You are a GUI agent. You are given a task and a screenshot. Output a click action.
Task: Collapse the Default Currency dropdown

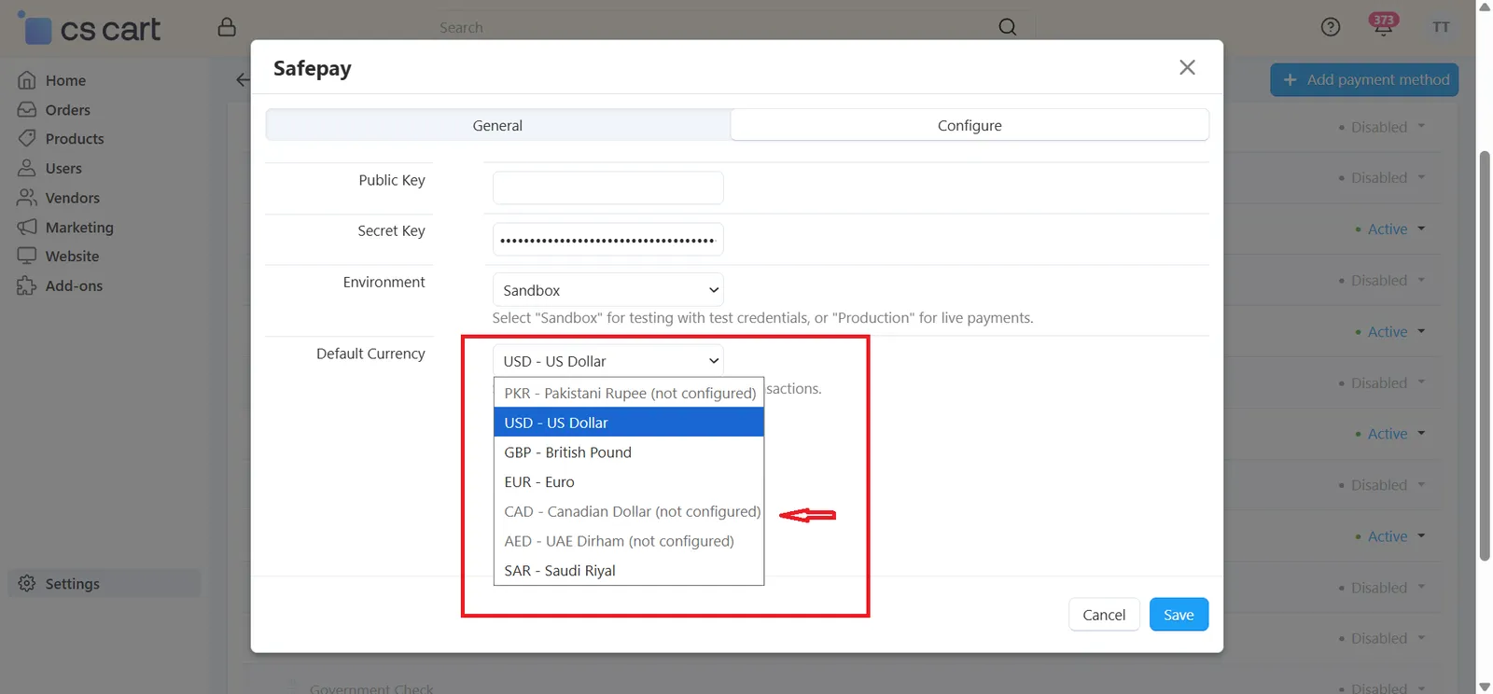tap(608, 361)
